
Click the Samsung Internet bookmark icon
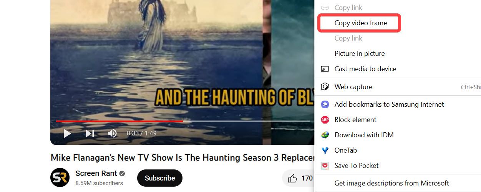coord(325,104)
